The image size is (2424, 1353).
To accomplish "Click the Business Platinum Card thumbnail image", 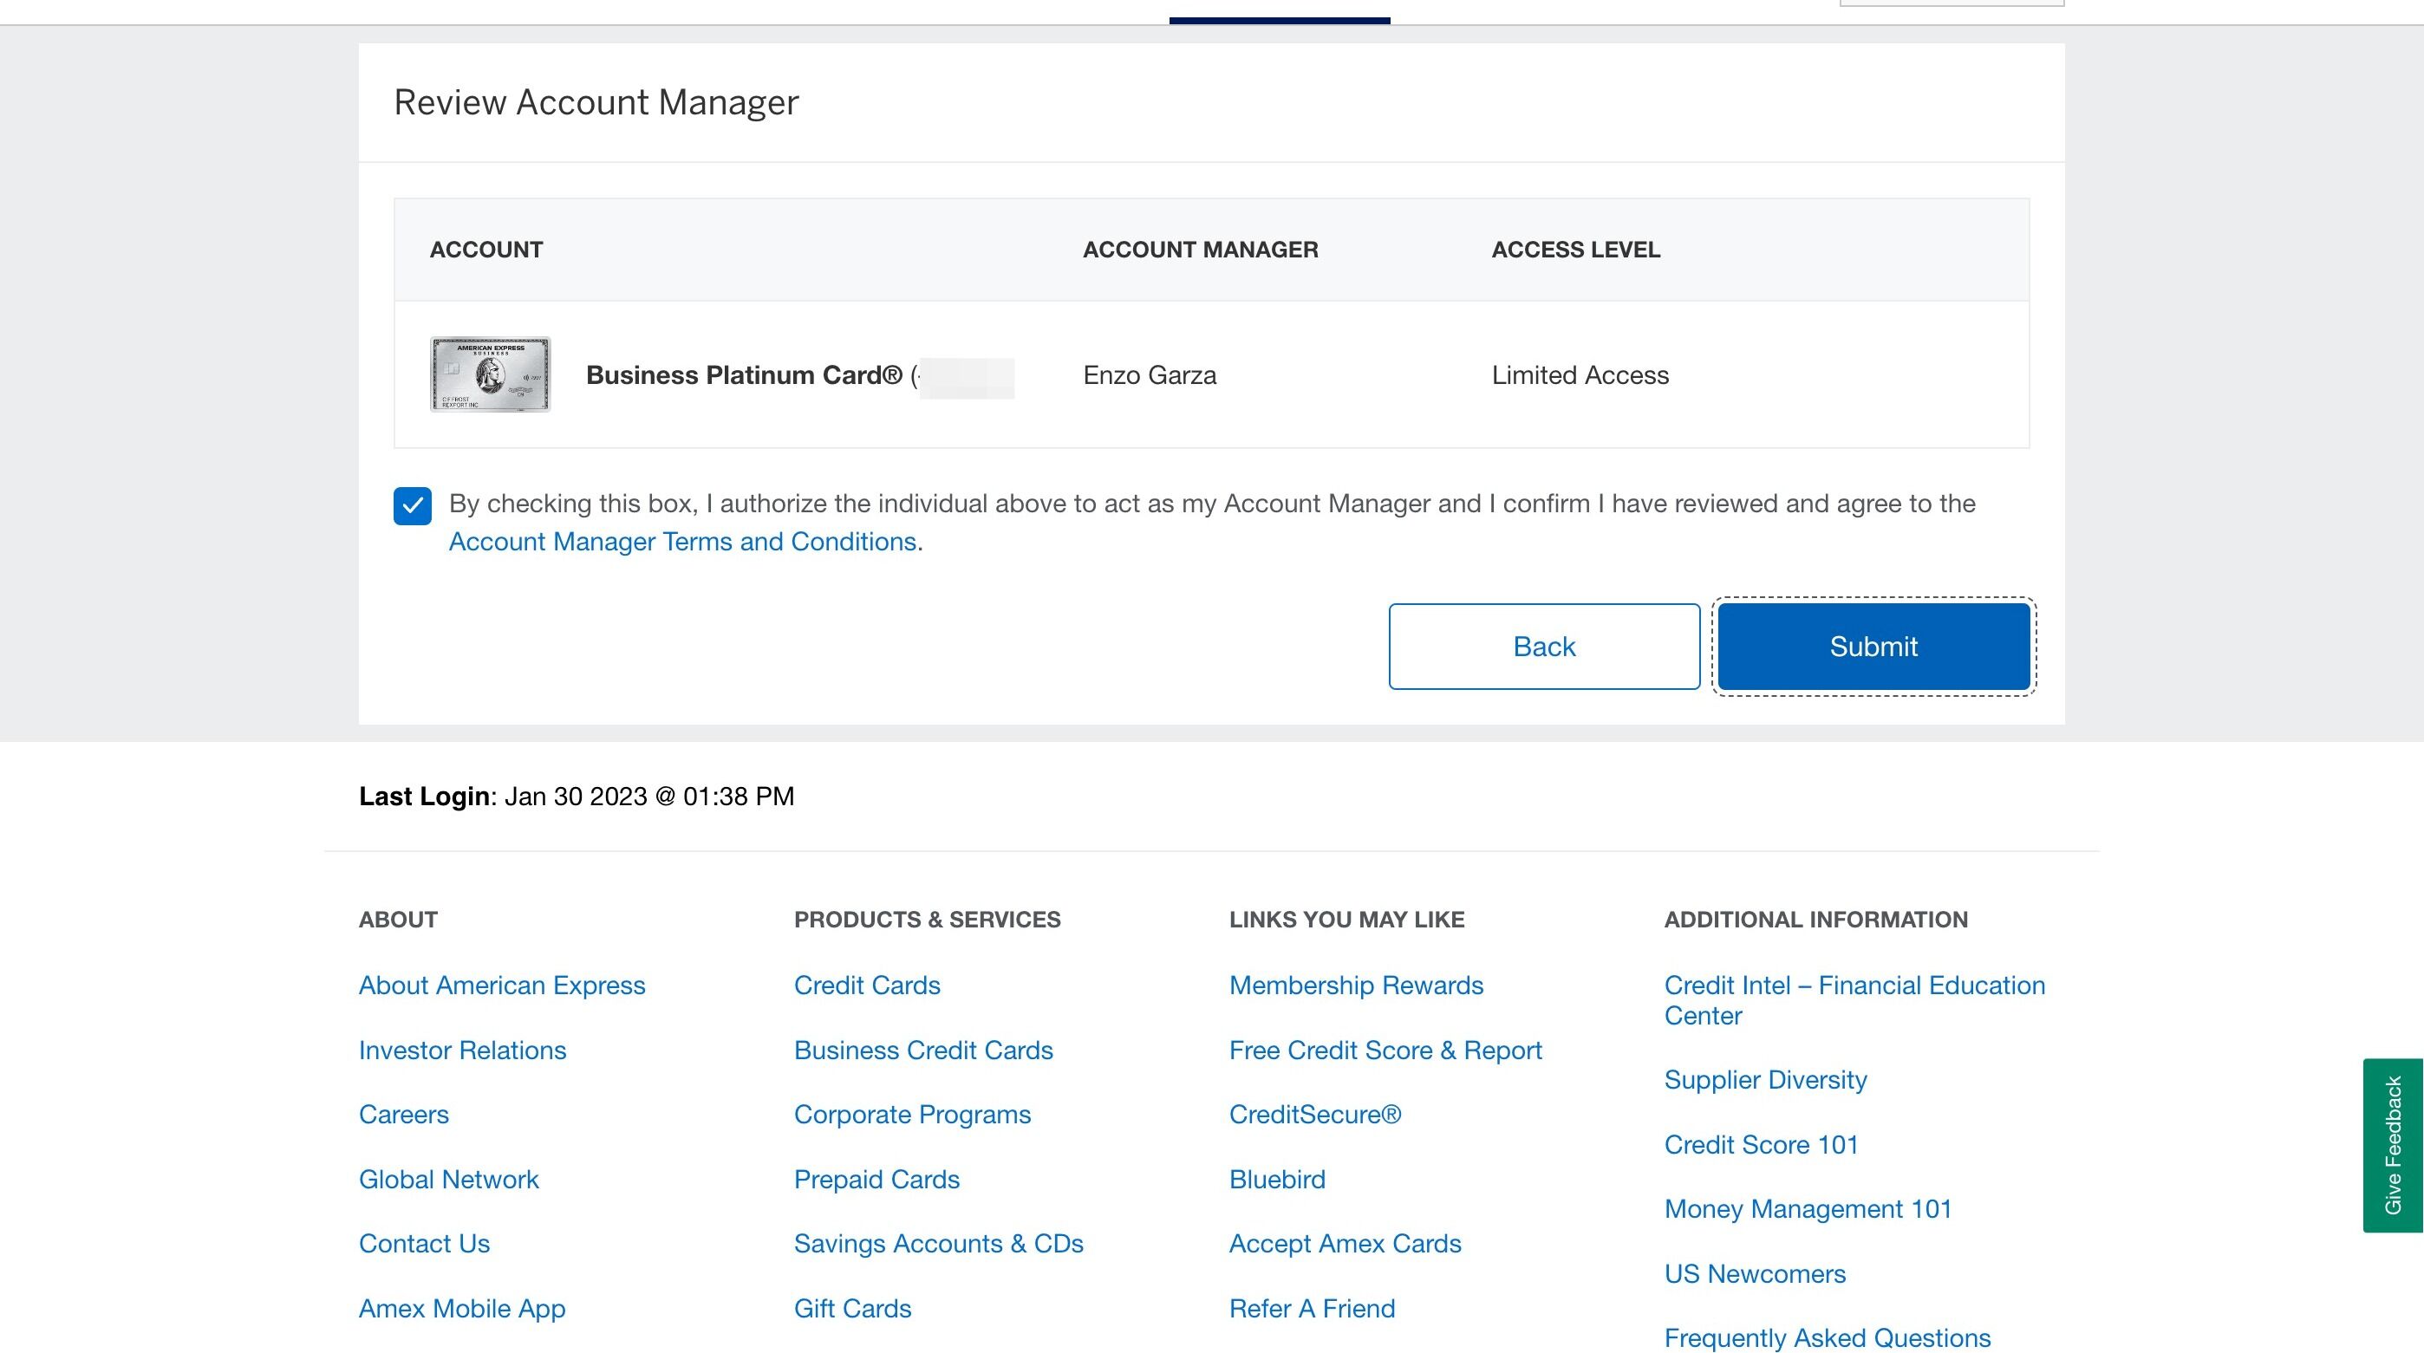I will point(490,374).
